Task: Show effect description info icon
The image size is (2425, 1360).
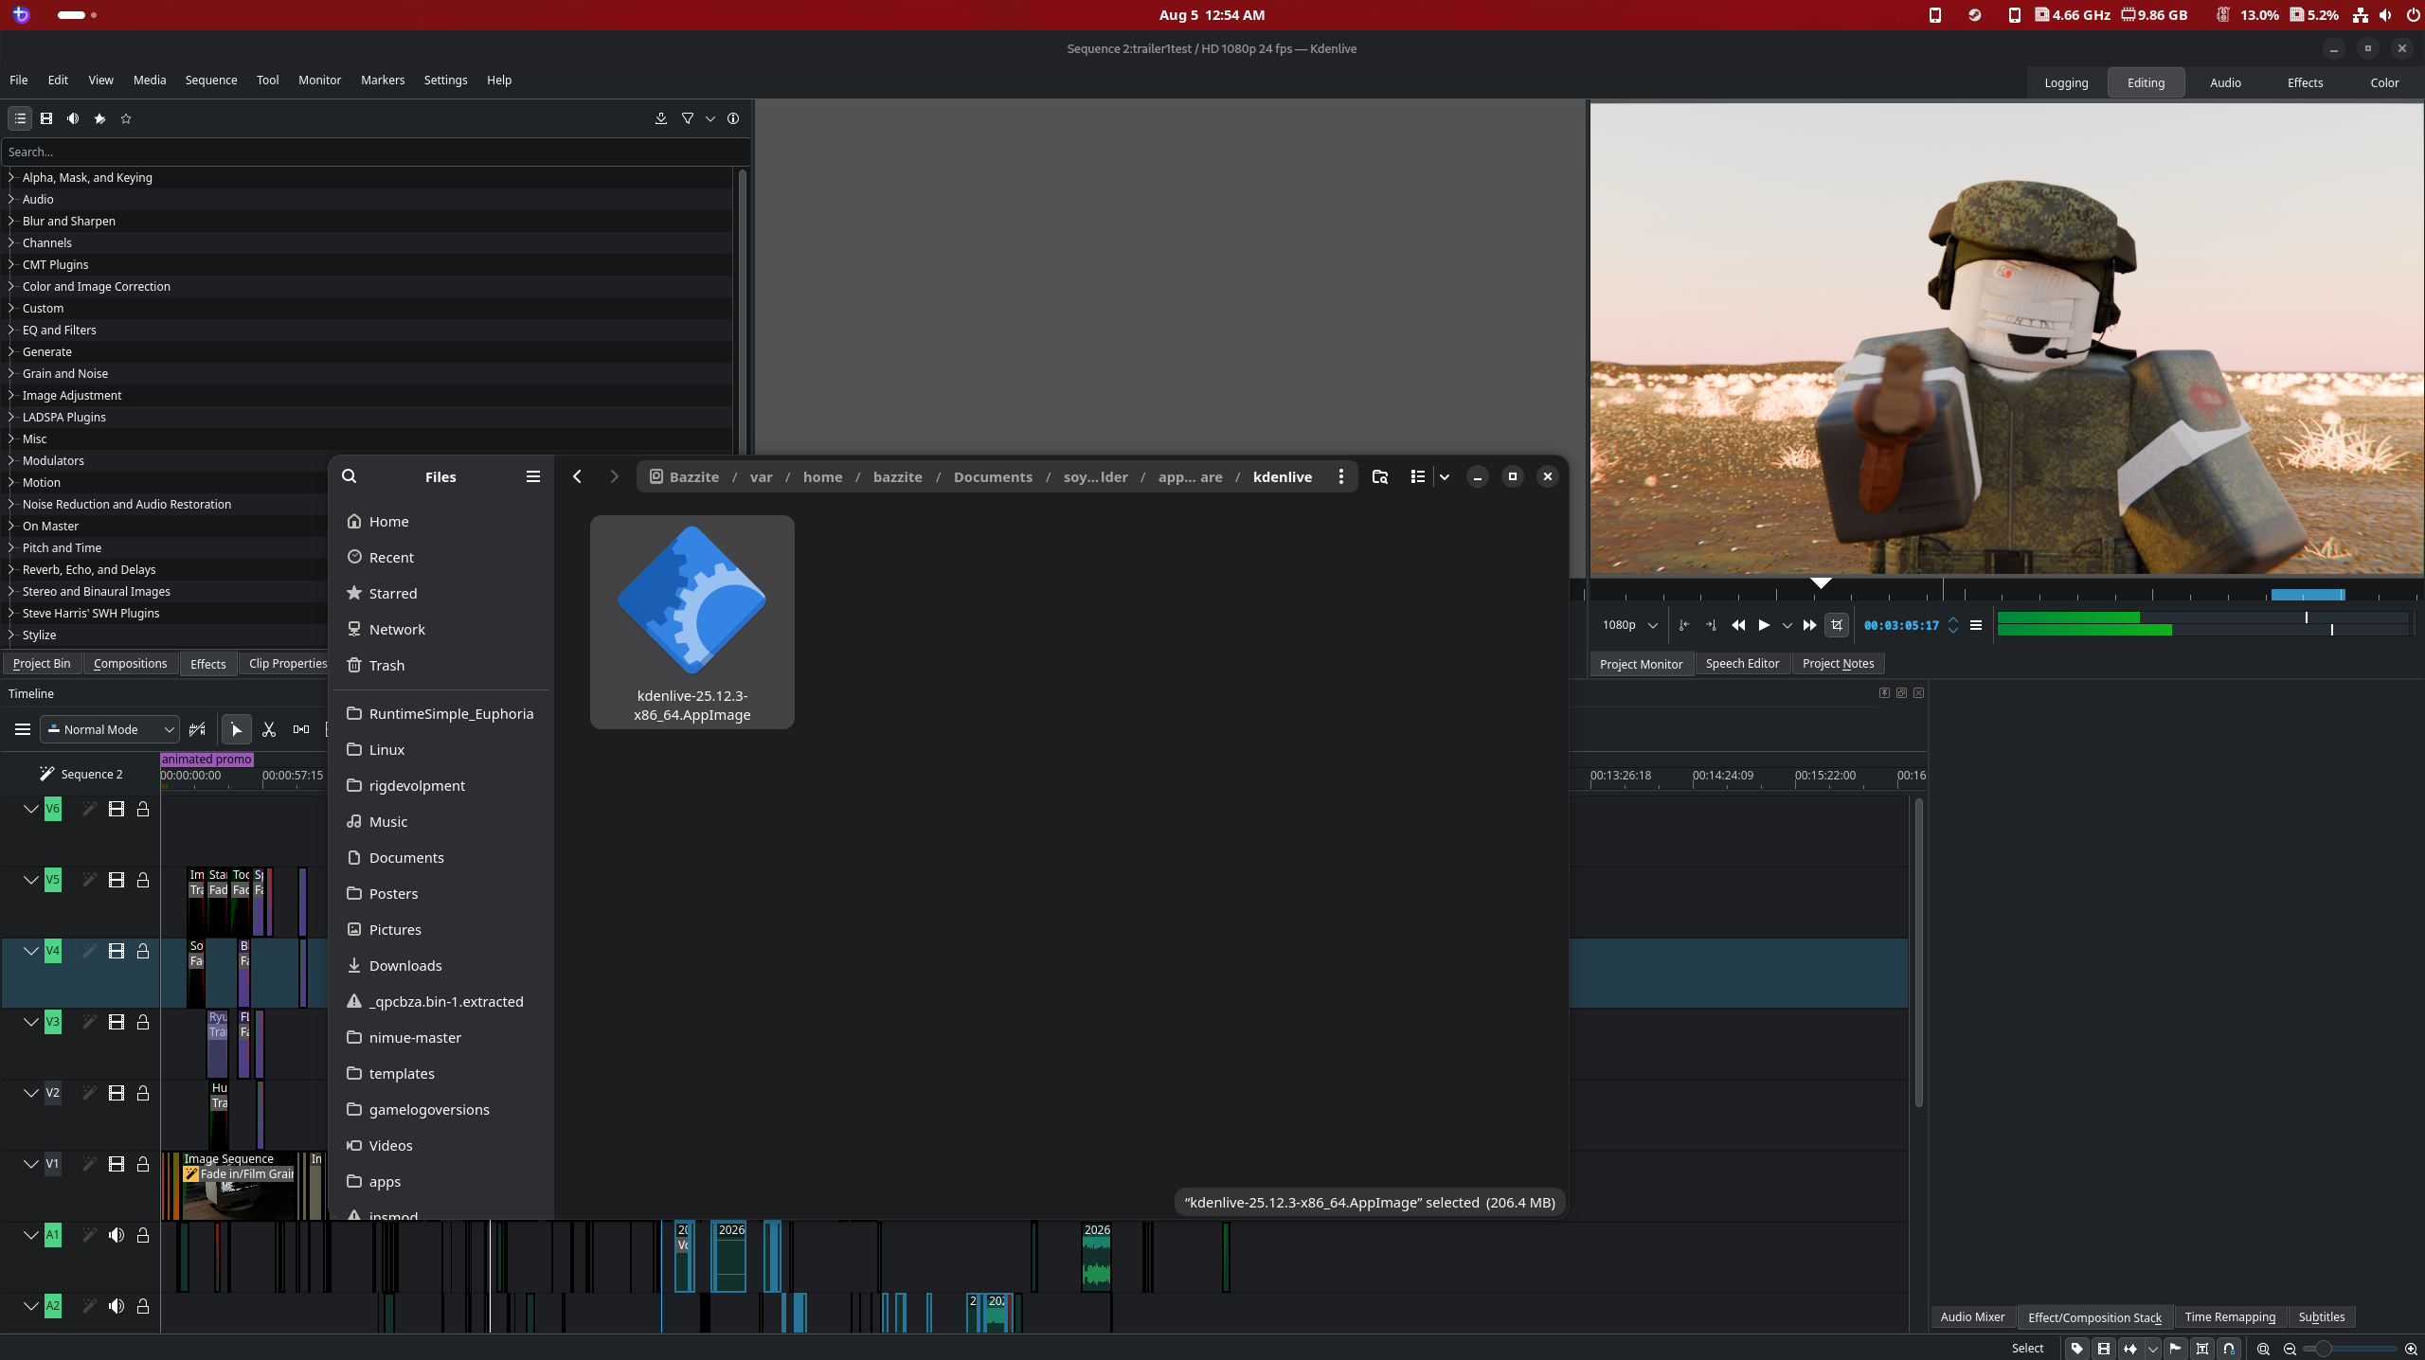Action: (733, 118)
